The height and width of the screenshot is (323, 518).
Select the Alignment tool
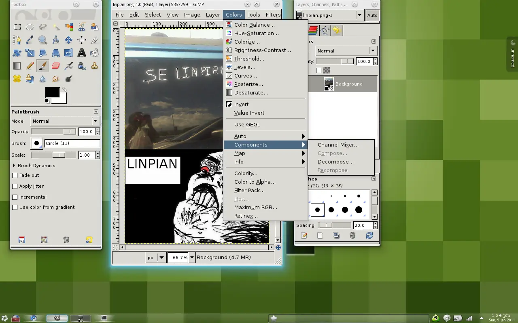[x=82, y=40]
